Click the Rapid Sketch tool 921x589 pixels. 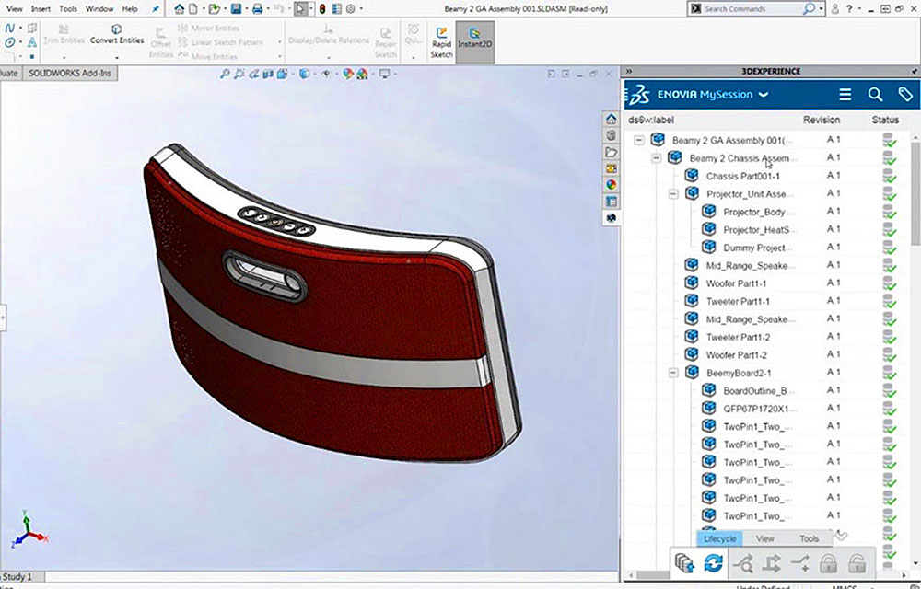point(442,41)
